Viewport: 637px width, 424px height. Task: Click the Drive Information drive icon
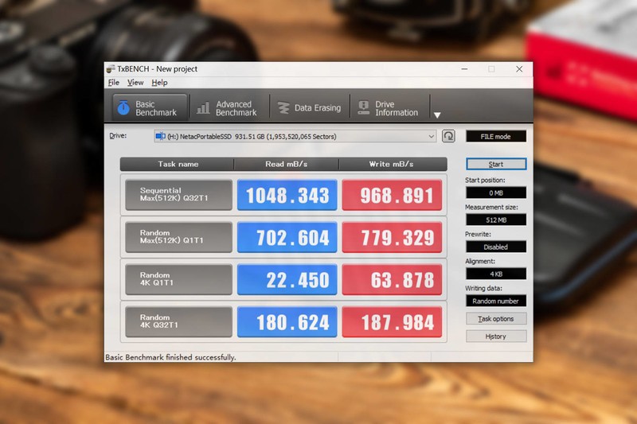coord(364,108)
